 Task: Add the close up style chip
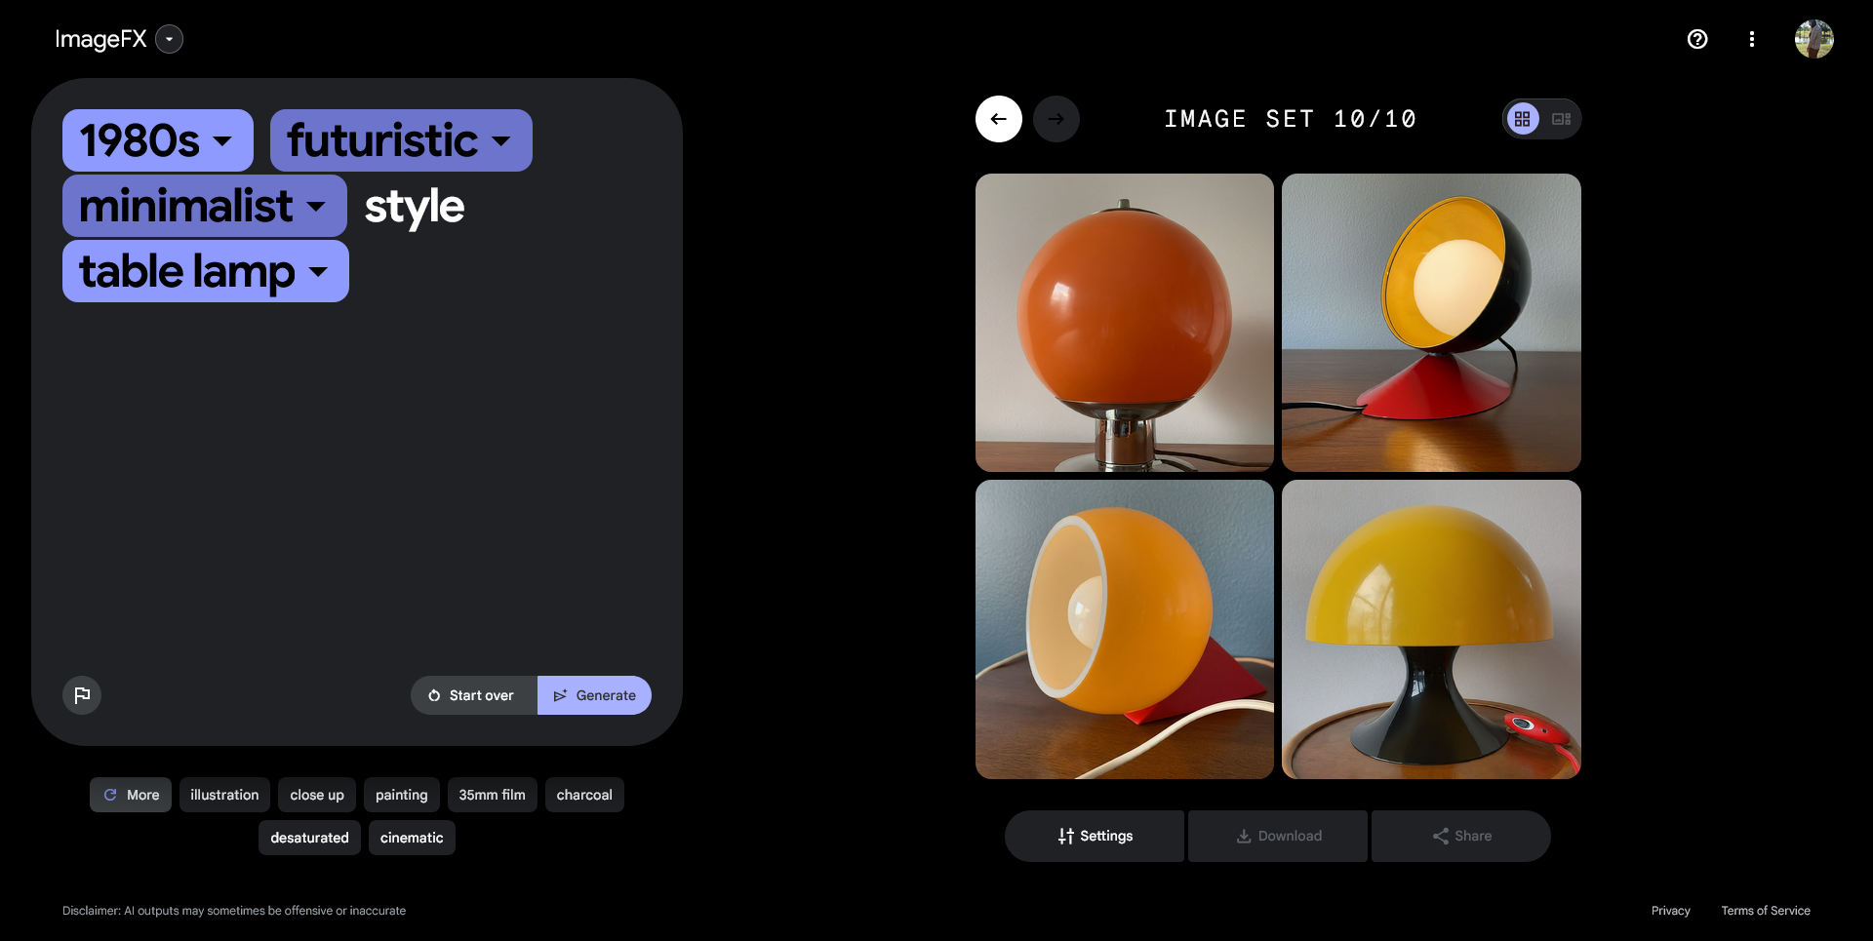pyautogui.click(x=317, y=795)
